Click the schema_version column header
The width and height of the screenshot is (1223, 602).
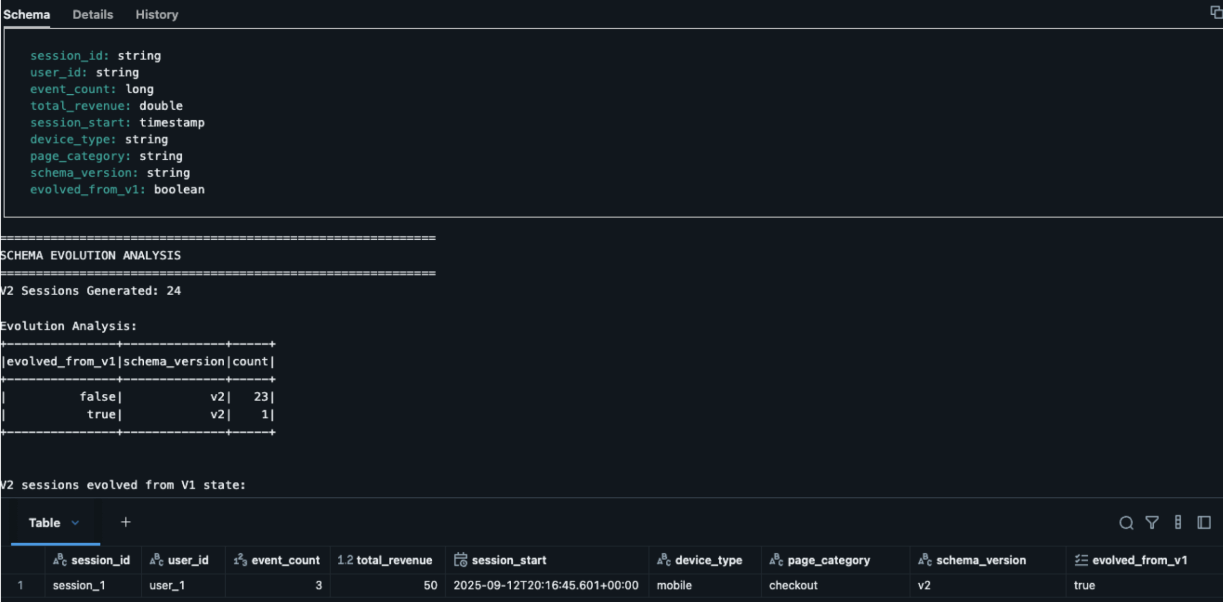(x=980, y=560)
